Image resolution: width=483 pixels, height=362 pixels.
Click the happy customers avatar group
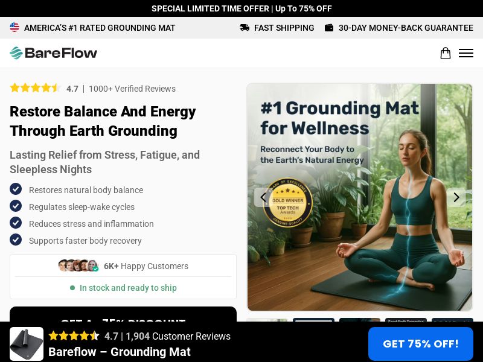[78, 265]
